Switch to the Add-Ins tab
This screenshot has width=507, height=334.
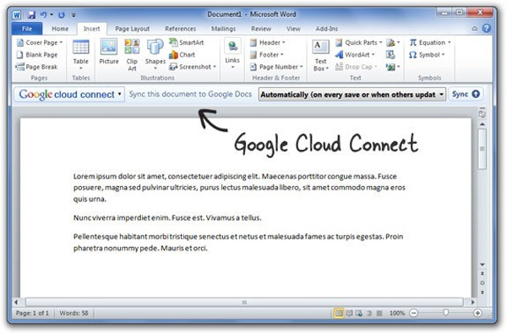coord(326,29)
